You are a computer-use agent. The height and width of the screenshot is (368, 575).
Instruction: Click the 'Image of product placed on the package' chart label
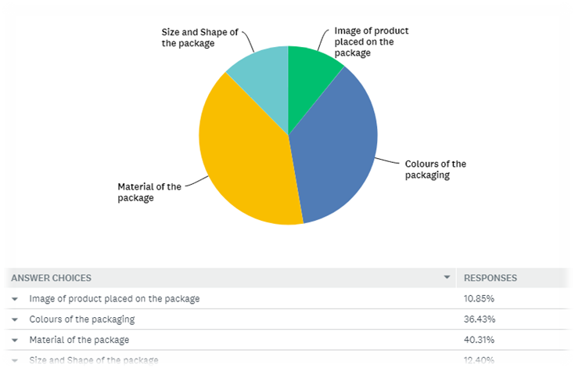(x=371, y=42)
